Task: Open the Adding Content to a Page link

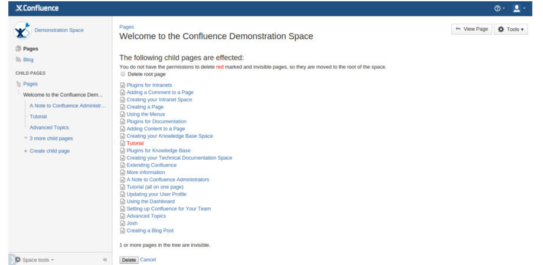Action: click(156, 128)
